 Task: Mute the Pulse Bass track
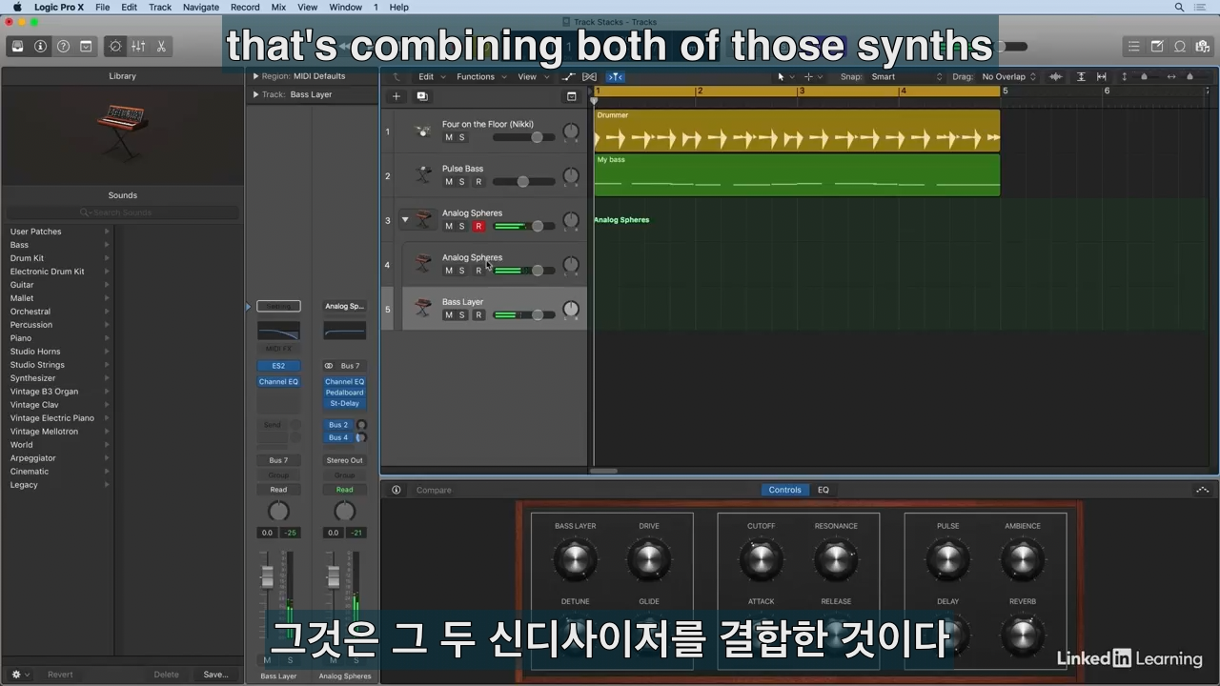449,182
